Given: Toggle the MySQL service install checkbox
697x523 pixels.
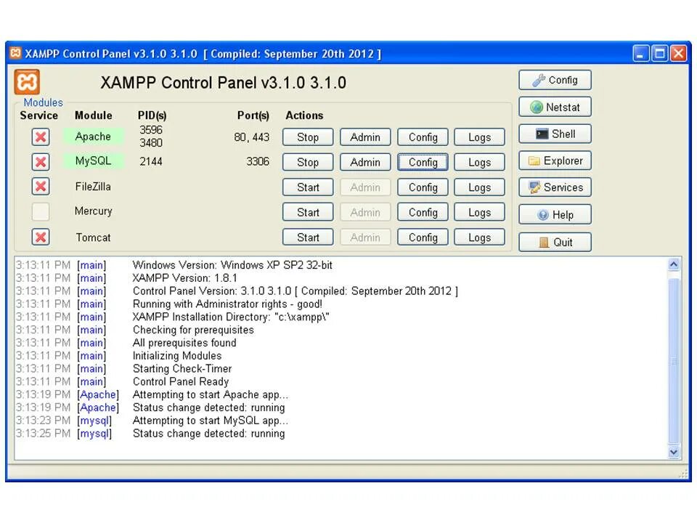Looking at the screenshot, I should click(41, 162).
